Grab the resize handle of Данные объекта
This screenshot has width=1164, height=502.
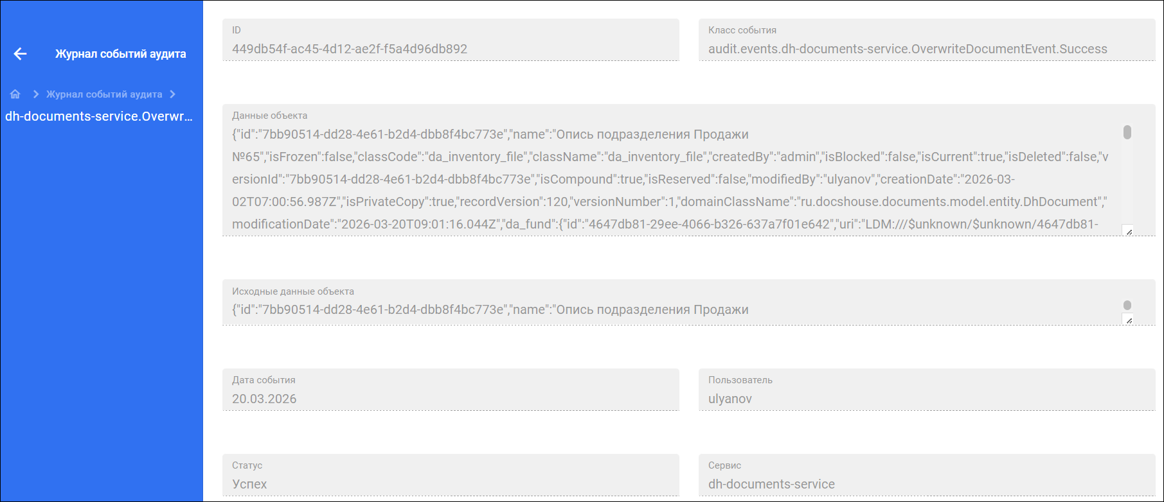pyautogui.click(x=1127, y=230)
